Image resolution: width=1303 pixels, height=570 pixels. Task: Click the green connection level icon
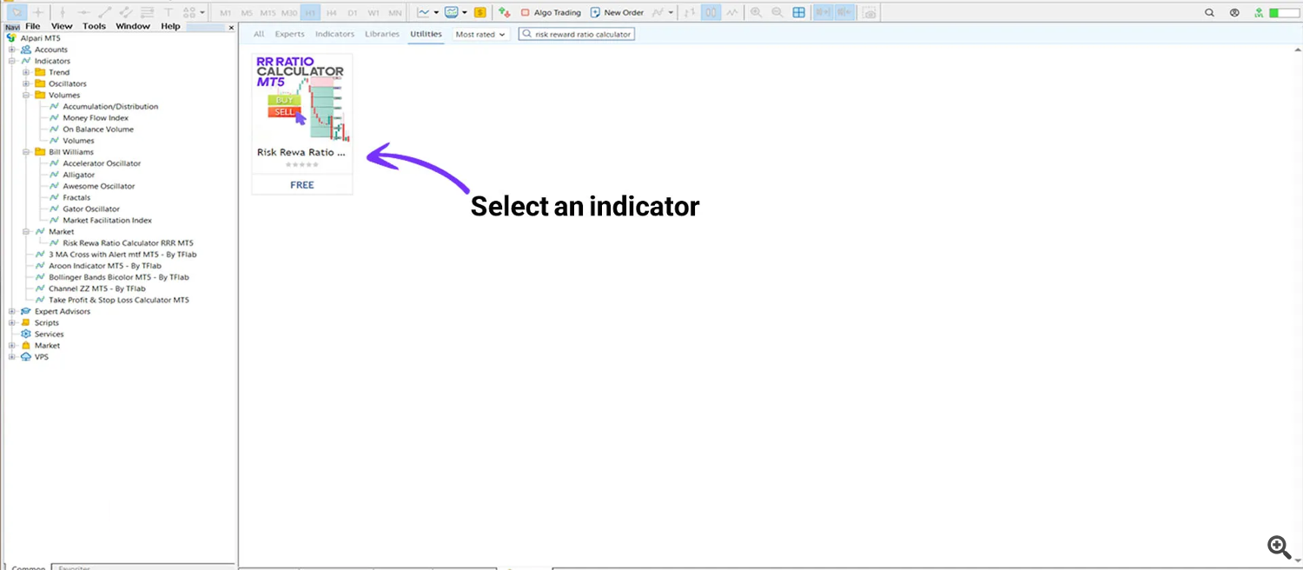[x=1259, y=12]
